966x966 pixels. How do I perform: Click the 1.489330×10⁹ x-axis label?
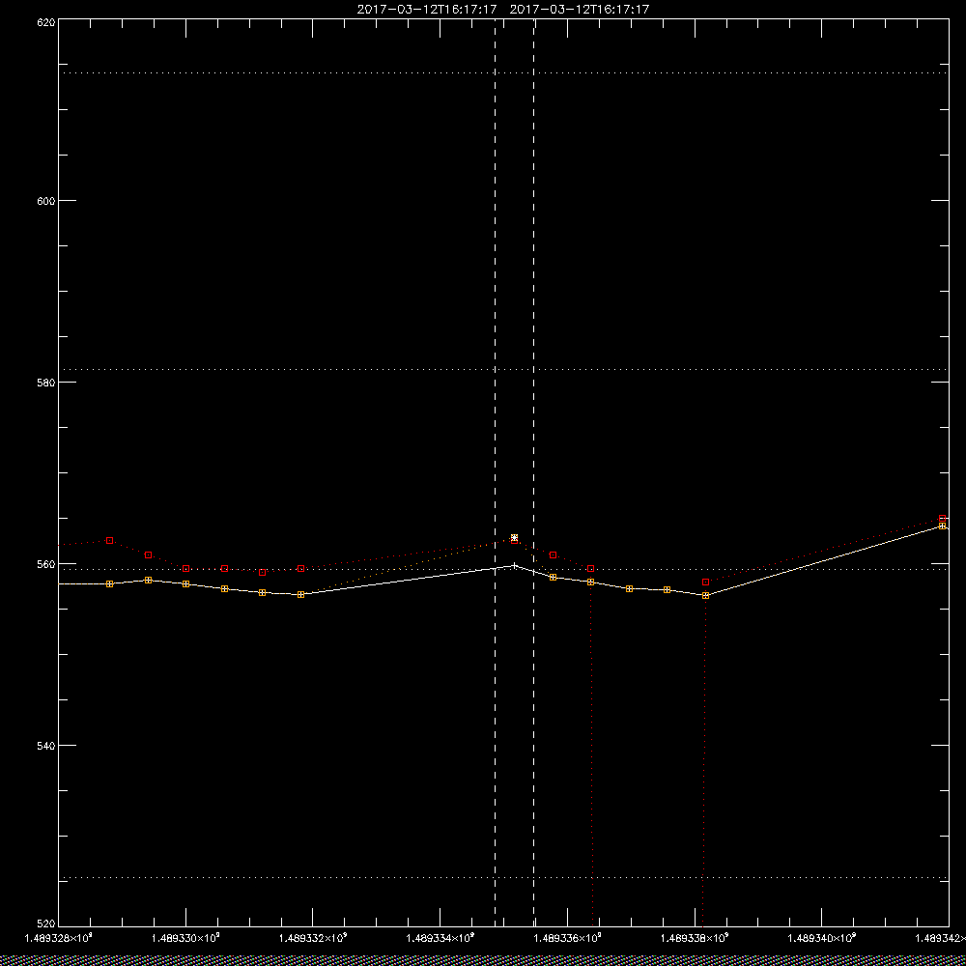coord(185,938)
